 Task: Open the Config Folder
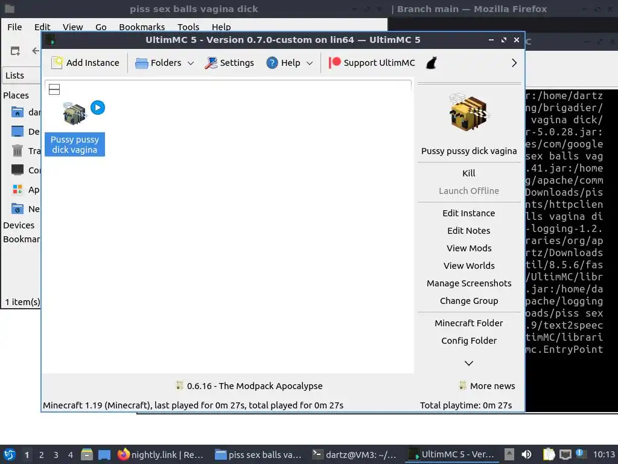[468, 341]
